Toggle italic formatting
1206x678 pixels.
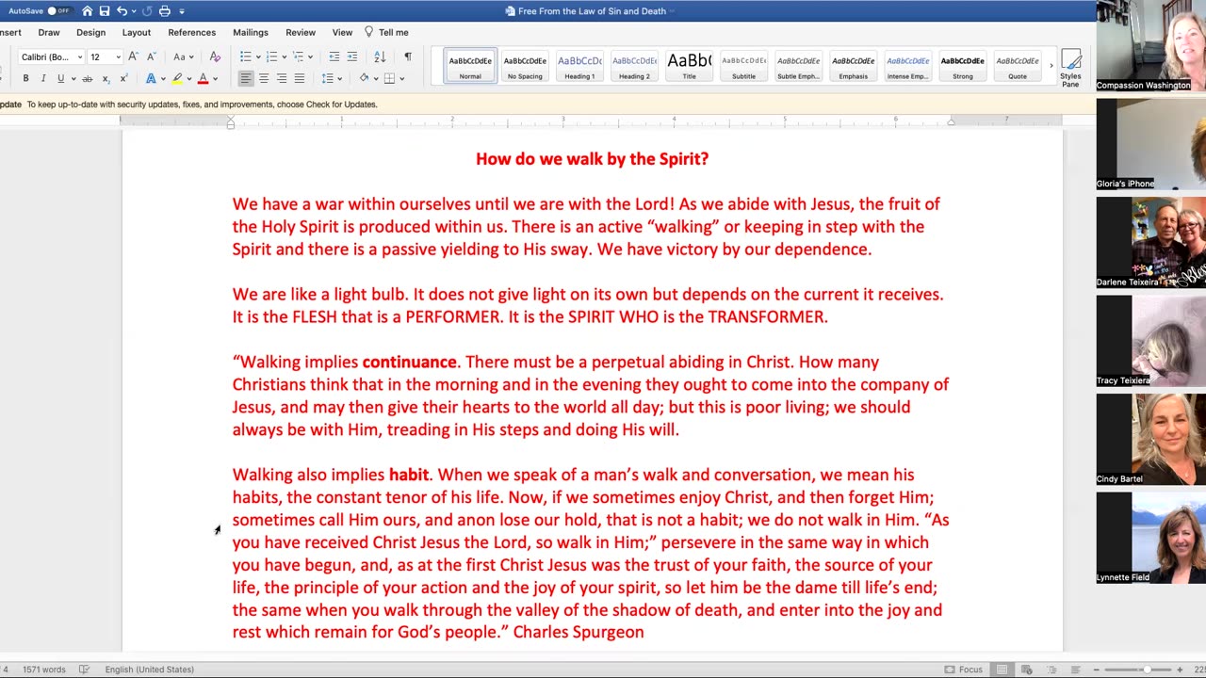[42, 78]
